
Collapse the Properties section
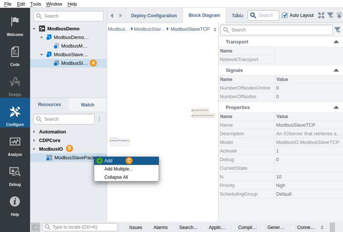[x=336, y=107]
